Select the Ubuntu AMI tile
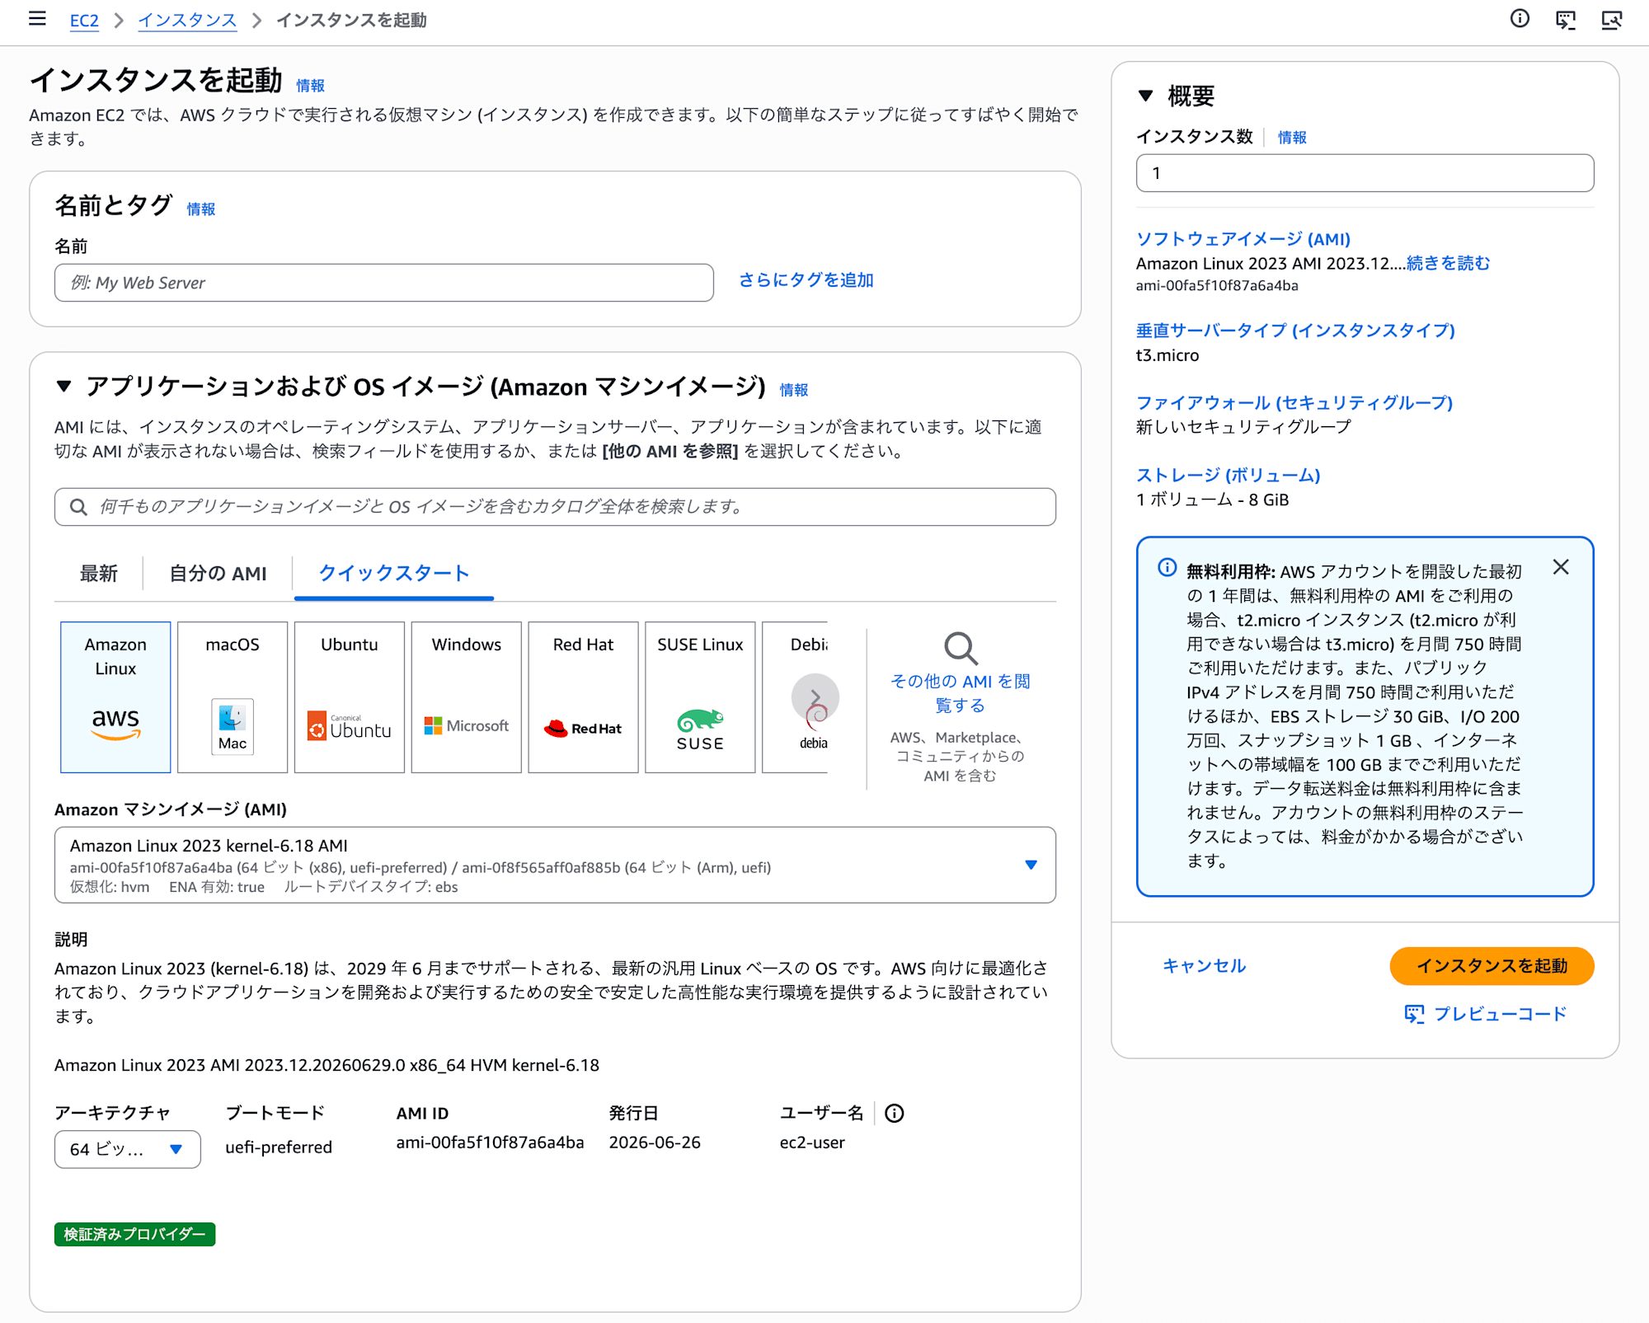 [x=350, y=697]
